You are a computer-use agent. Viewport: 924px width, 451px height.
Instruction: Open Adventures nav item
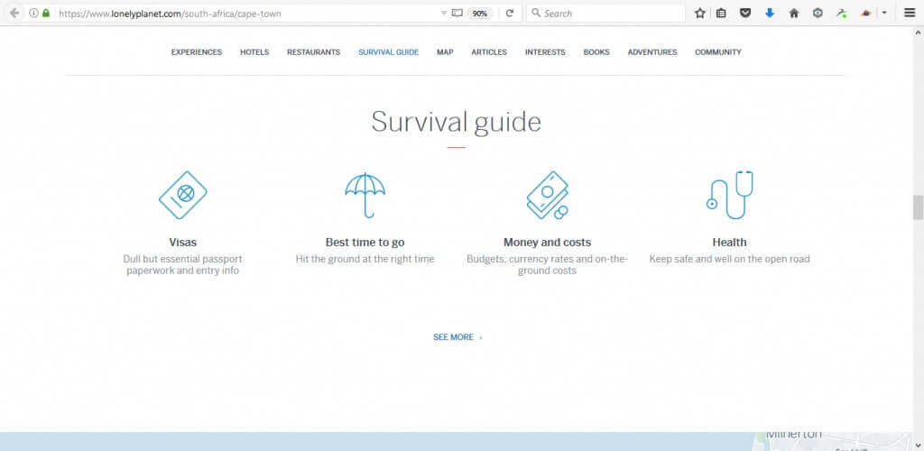(652, 52)
